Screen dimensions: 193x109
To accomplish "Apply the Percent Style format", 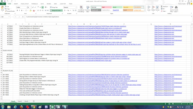I will (x=68, y=10).
